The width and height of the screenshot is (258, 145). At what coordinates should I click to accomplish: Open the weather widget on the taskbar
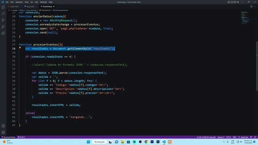pyautogui.click(x=8, y=142)
